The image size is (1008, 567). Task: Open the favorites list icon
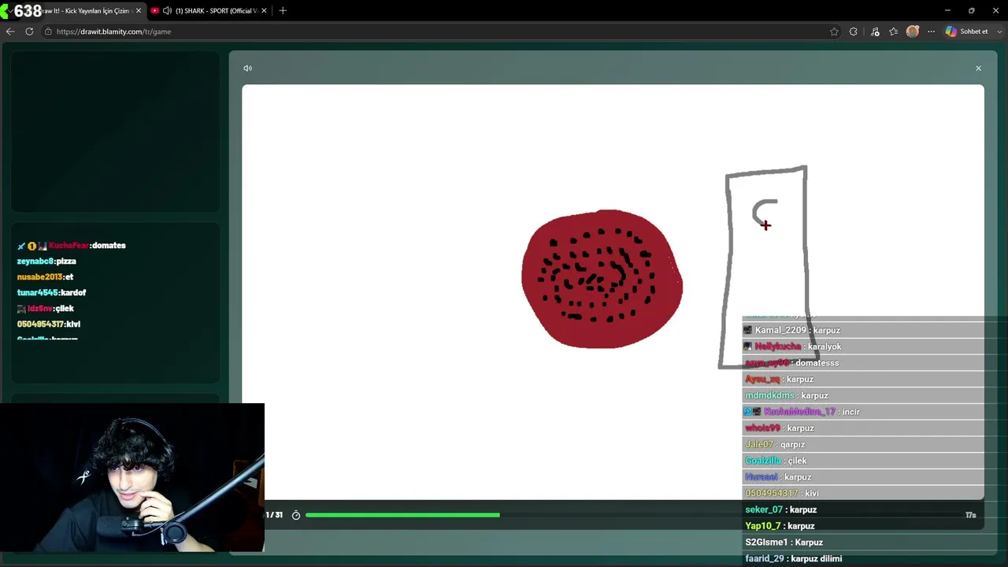[893, 31]
